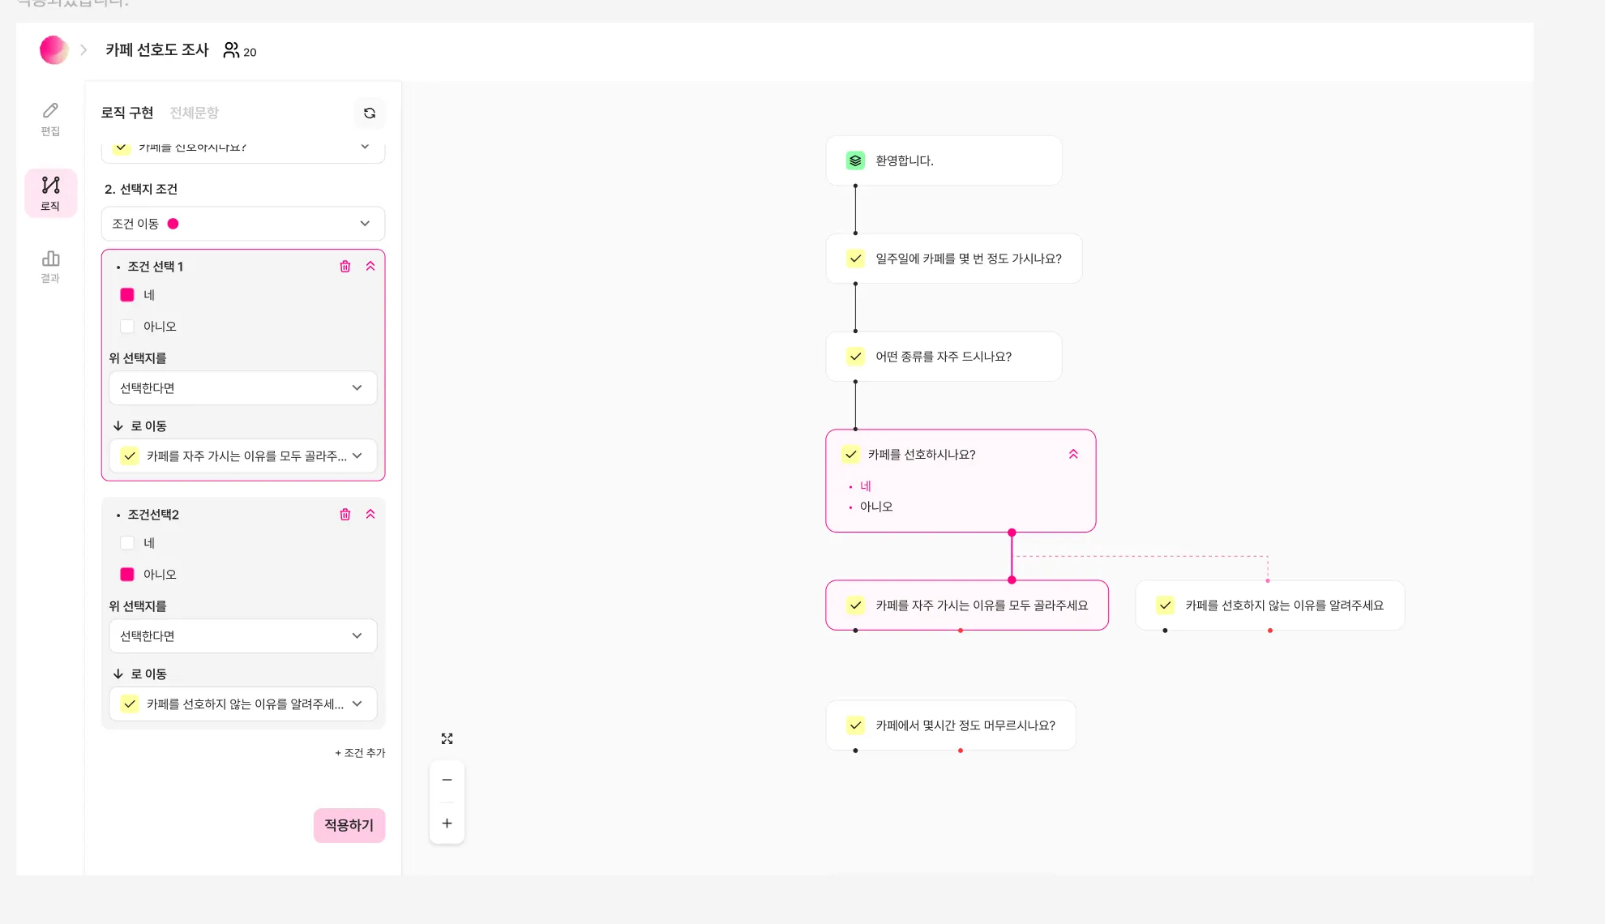Delete 조건 선택 1 with trash icon
Viewport: 1605px width, 924px height.
tap(345, 267)
